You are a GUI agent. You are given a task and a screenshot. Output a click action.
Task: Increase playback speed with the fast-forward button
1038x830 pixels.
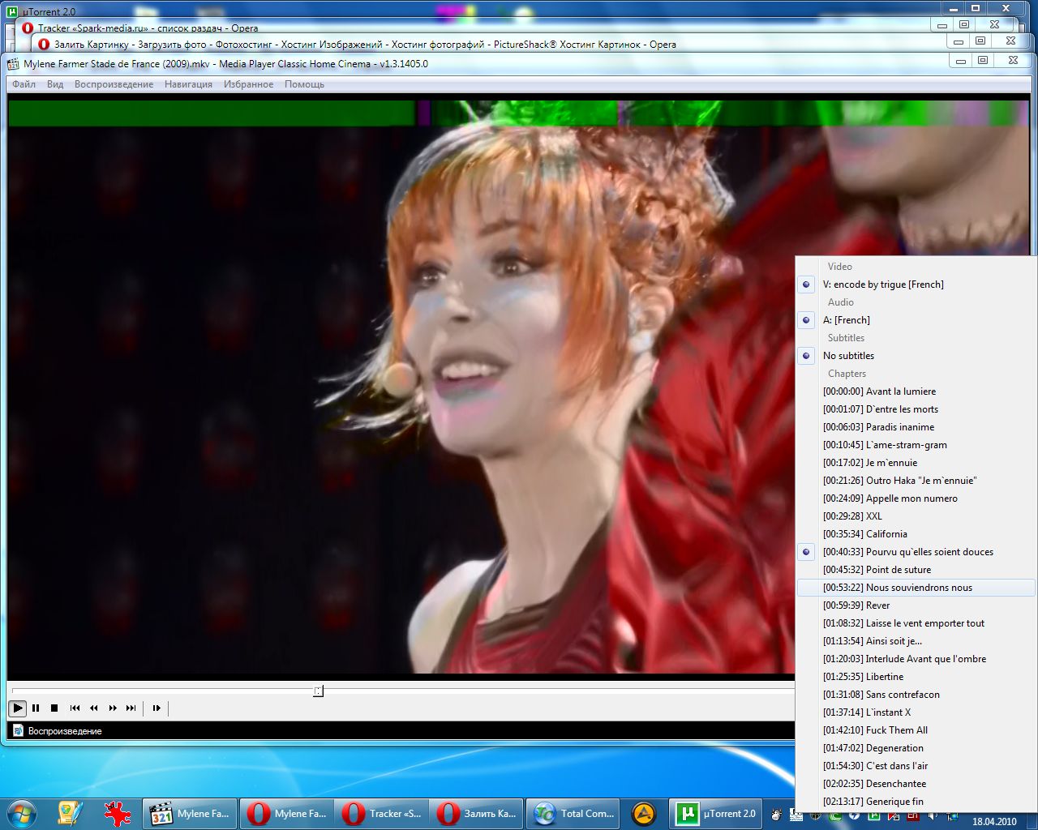(x=113, y=708)
